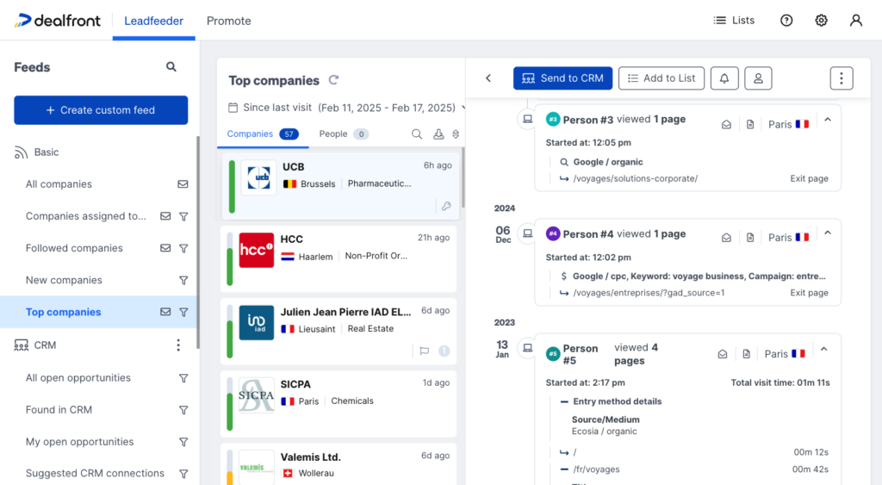Viewport: 882px width, 485px height.
Task: Open the user account profile icon
Action: pos(856,21)
